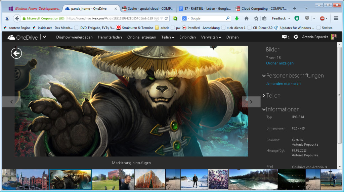Open the arbeit bookmark folder
The width and height of the screenshot is (344, 192).
point(162,28)
